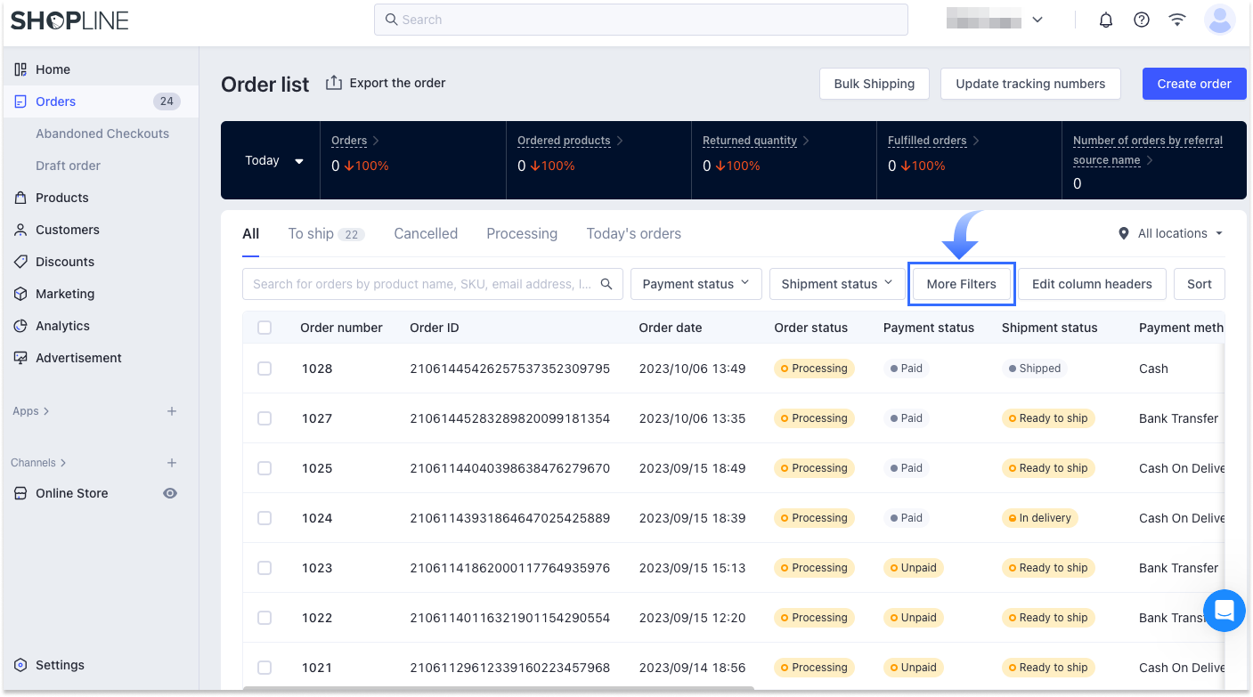Select order 1021 checkbox
The image size is (1253, 697).
[x=264, y=668]
